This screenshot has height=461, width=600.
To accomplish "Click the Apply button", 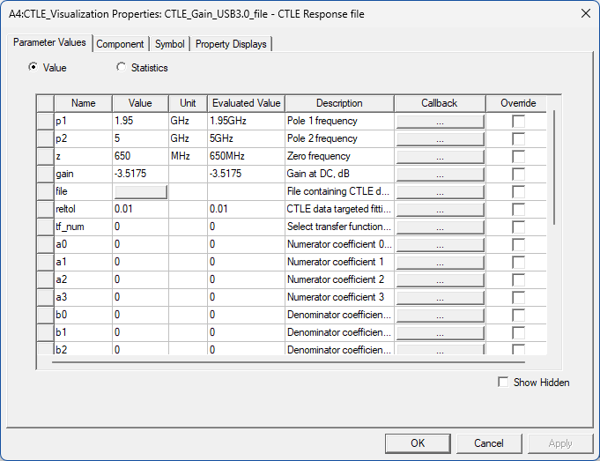I will (x=560, y=443).
